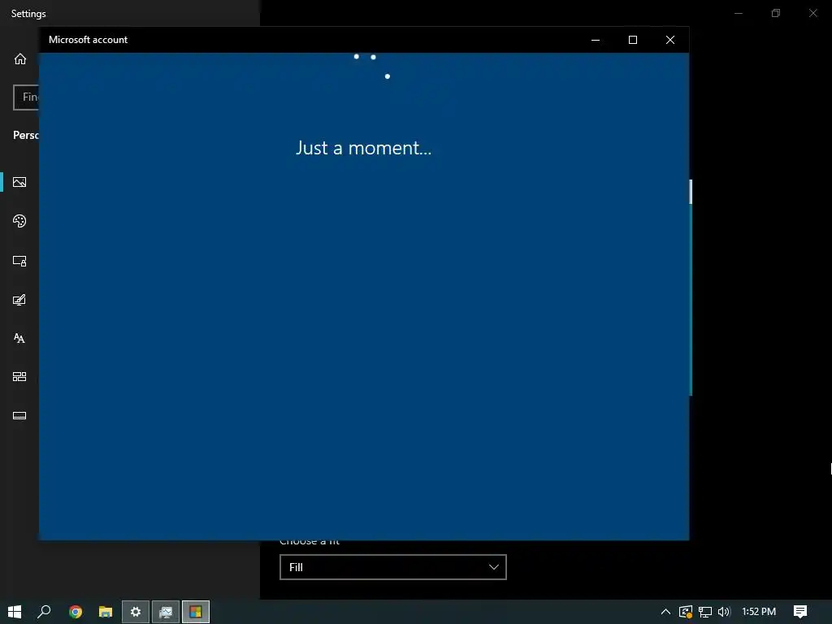The height and width of the screenshot is (624, 832).
Task: Open the Windows Start menu
Action: tap(15, 612)
